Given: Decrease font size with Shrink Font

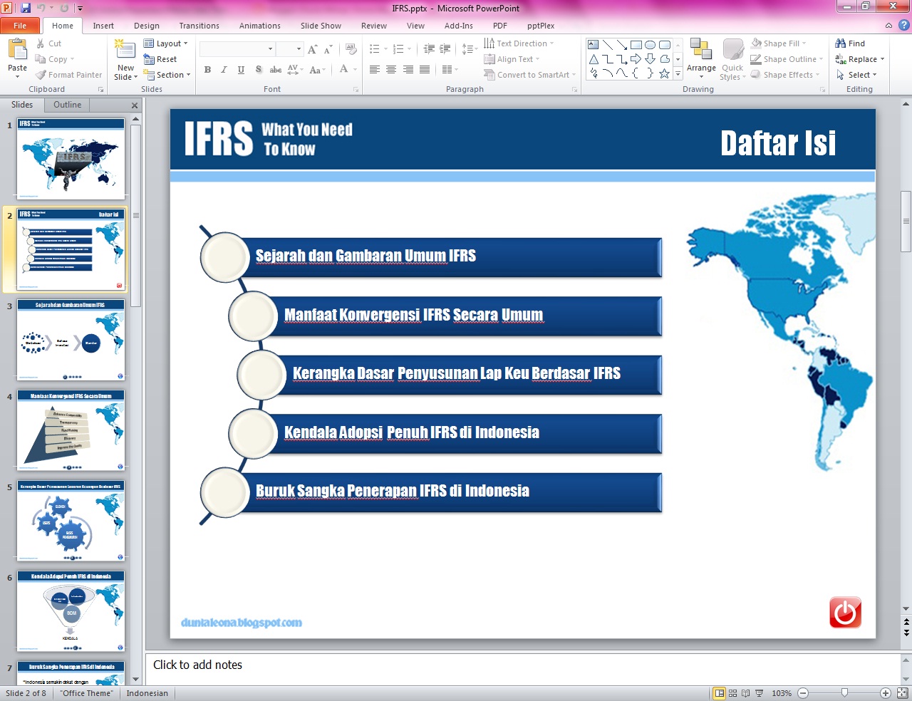Looking at the screenshot, I should [x=328, y=49].
